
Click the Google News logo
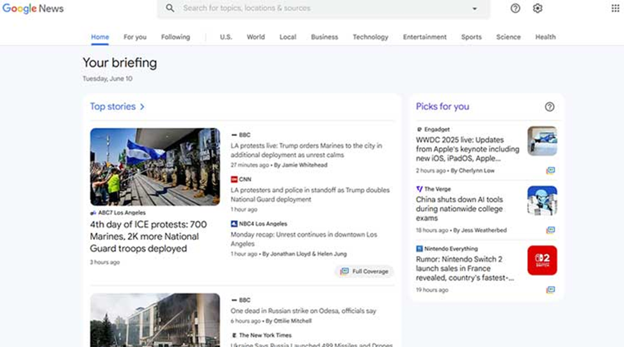click(33, 8)
